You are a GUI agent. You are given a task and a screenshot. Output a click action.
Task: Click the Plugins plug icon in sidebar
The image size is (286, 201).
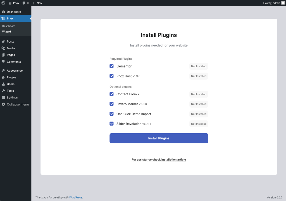point(4,77)
